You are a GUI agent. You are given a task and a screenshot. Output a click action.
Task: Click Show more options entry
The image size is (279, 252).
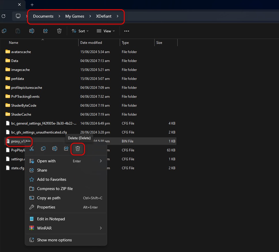click(x=54, y=240)
